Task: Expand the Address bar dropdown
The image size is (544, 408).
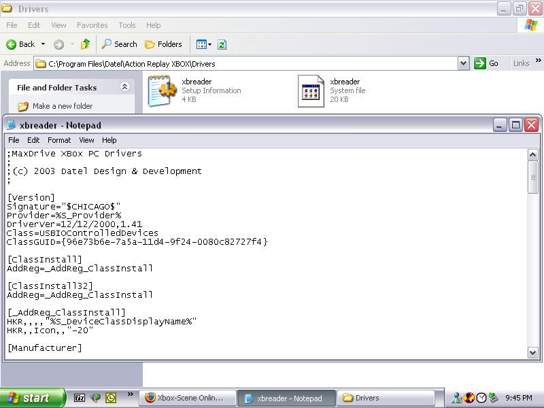Action: click(463, 63)
